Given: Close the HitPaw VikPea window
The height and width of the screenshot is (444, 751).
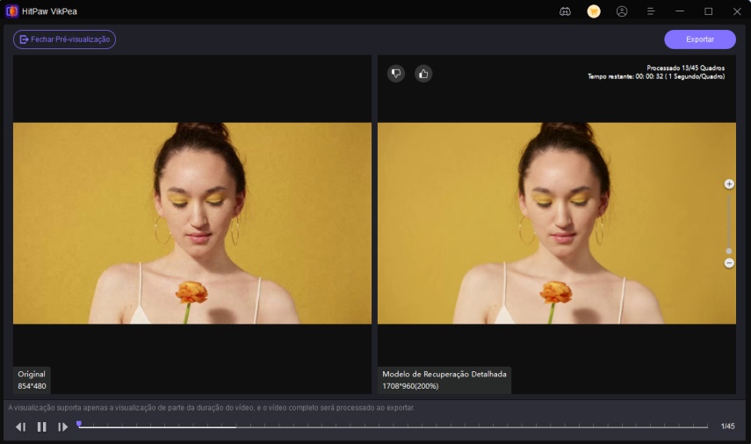Looking at the screenshot, I should tap(737, 11).
